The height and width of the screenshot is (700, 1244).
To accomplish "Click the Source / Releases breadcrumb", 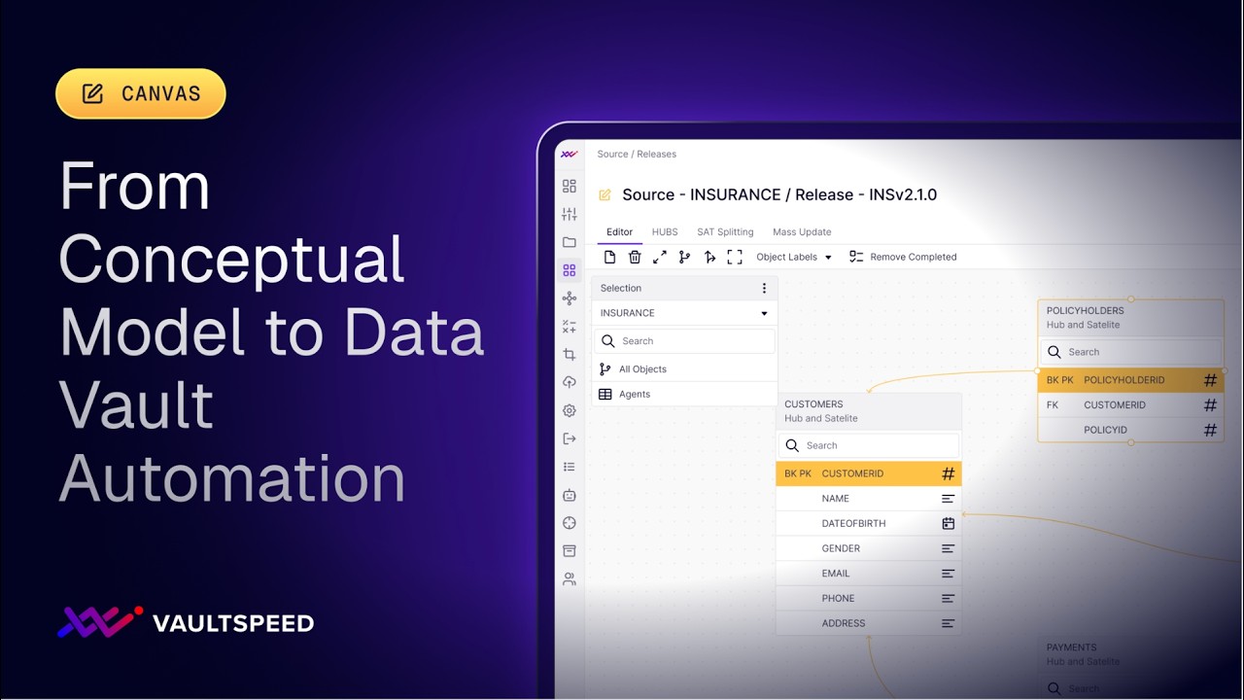I will (637, 154).
